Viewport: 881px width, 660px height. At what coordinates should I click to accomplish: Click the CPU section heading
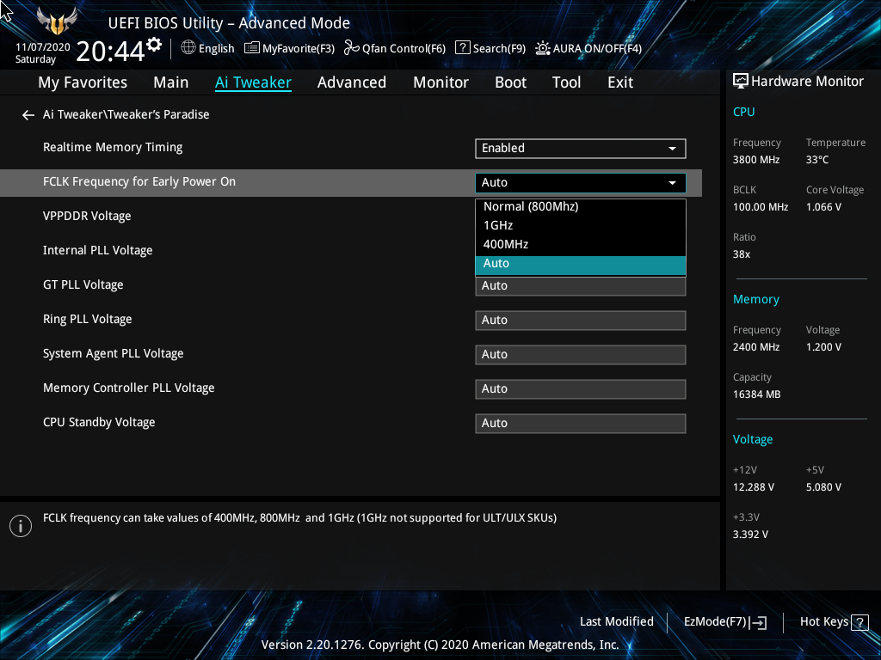point(744,112)
